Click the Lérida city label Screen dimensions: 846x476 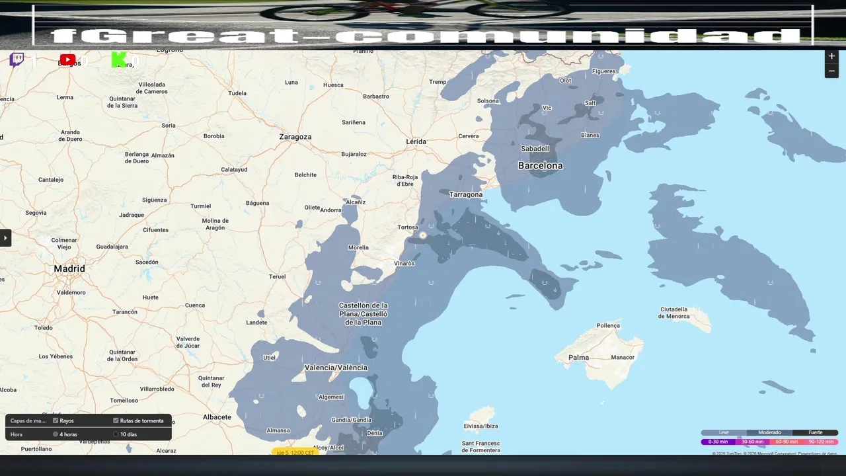click(416, 141)
